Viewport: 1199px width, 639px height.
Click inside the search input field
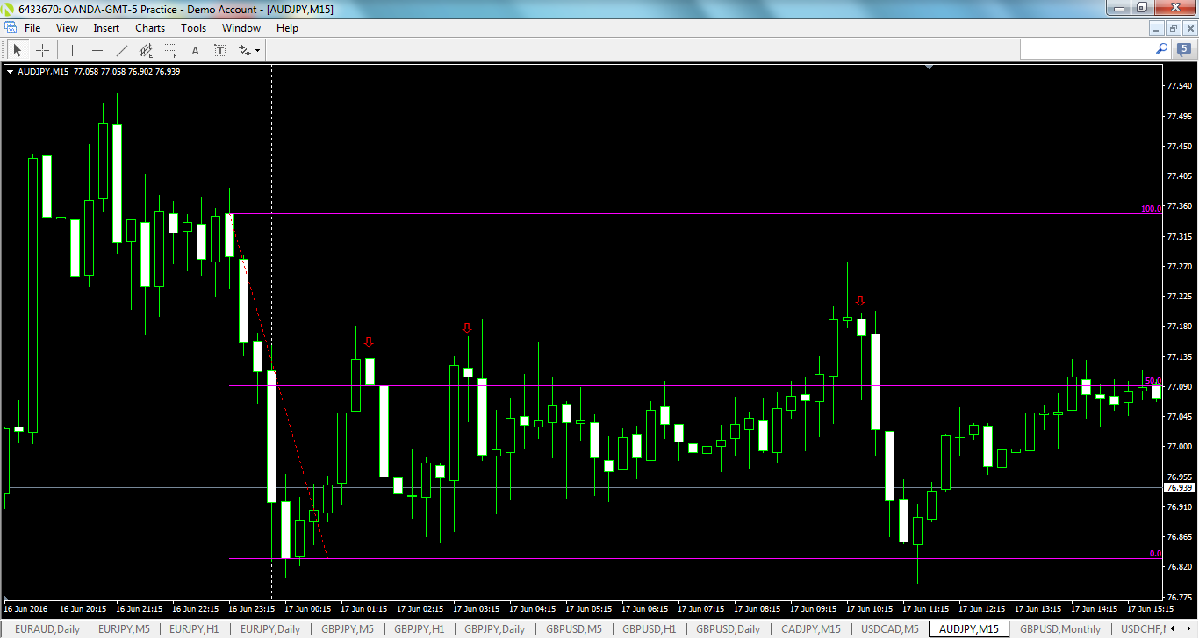click(1088, 49)
